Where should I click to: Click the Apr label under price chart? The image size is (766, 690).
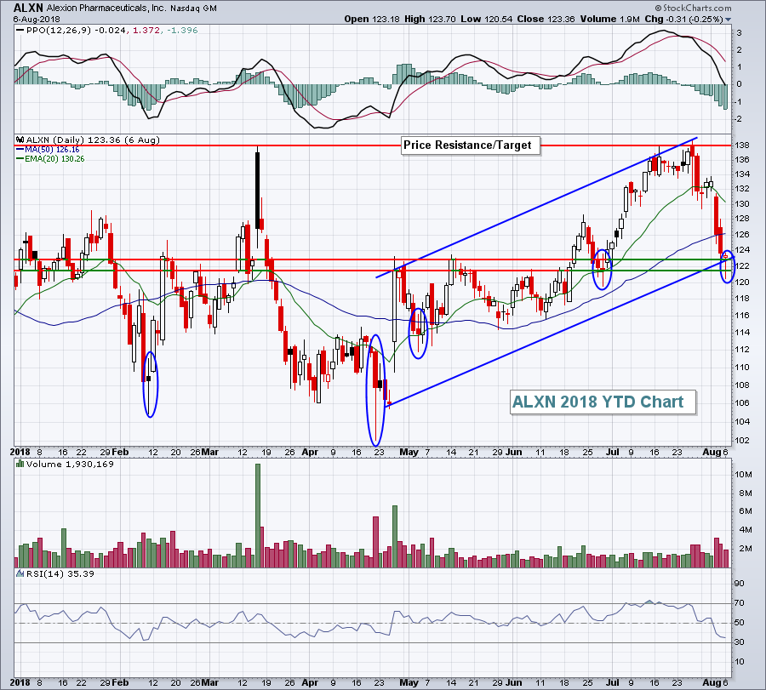click(x=309, y=452)
